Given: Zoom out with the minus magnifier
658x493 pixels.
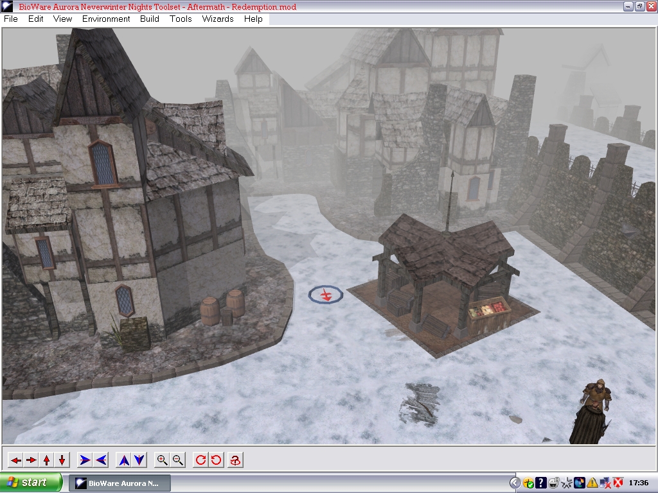Looking at the screenshot, I should 178,460.
